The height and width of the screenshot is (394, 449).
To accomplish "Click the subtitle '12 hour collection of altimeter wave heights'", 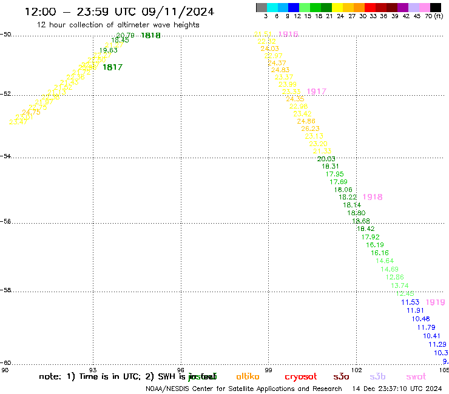I will point(118,25).
